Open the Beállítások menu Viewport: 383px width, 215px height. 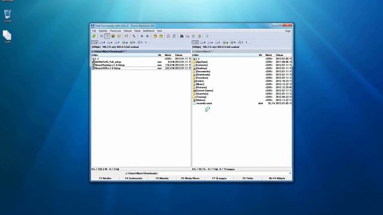[148, 31]
